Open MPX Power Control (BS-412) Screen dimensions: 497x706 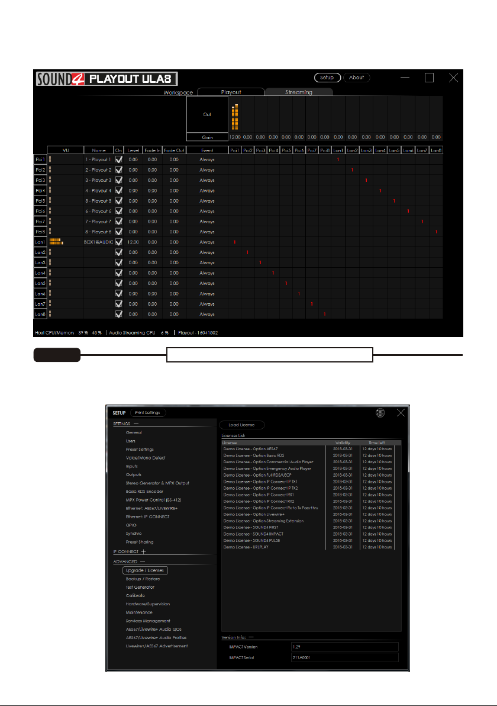click(153, 500)
